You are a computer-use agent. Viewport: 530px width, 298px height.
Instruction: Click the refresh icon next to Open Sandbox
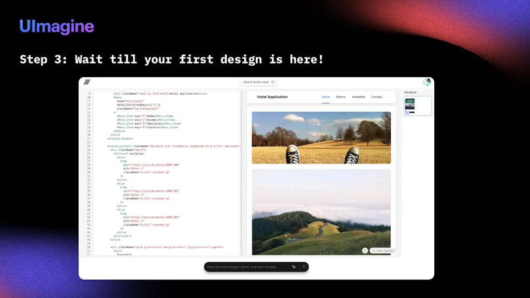point(365,250)
